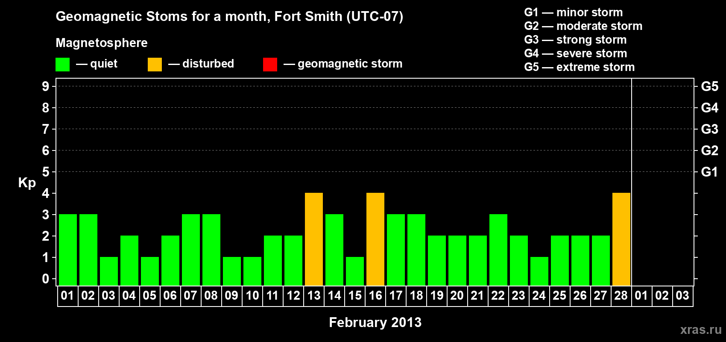Click the 'G2 — moderate storm' legend text
Image resolution: width=726 pixels, height=342 pixels.
(x=583, y=26)
